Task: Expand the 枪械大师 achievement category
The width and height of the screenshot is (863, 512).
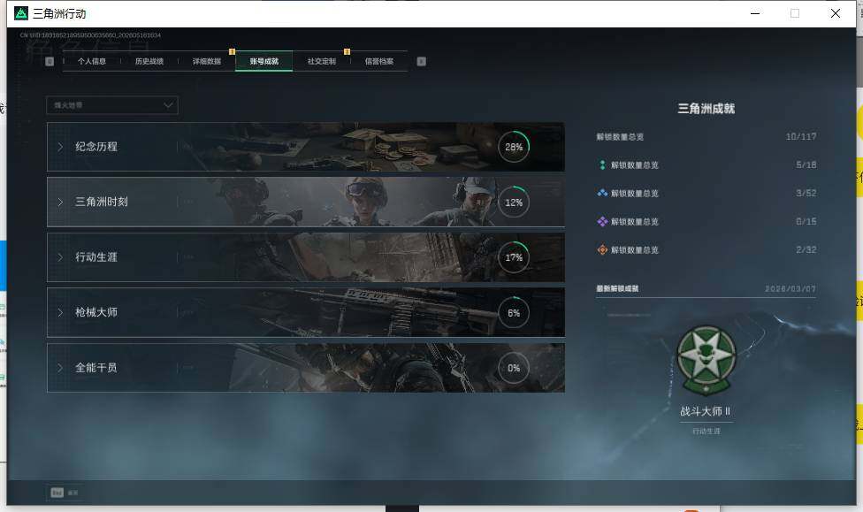Action: click(305, 312)
